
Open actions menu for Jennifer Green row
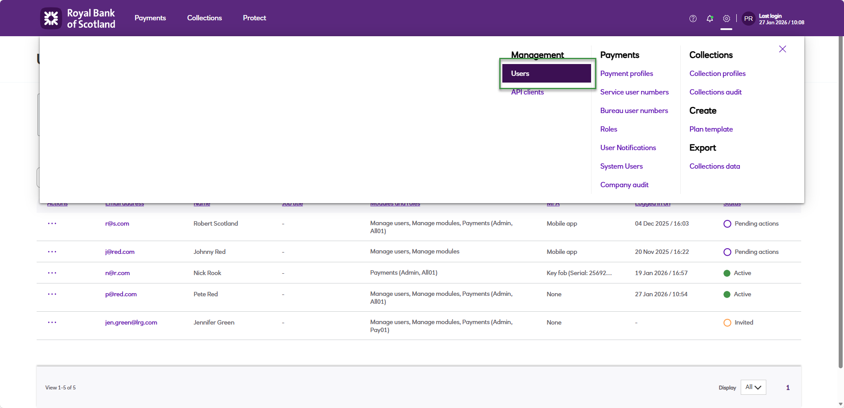(x=52, y=322)
